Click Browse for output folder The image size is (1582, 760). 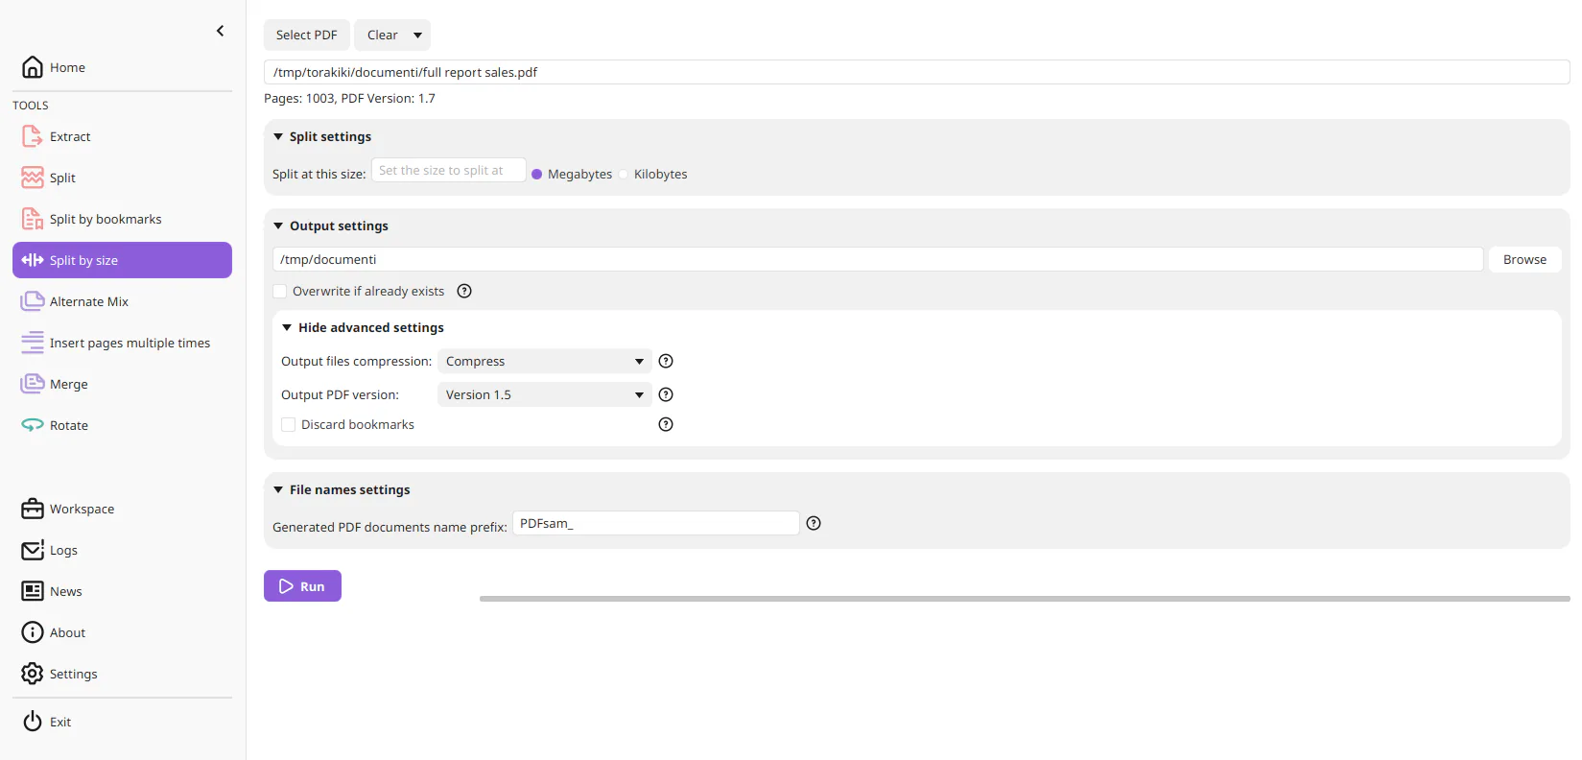pyautogui.click(x=1524, y=259)
